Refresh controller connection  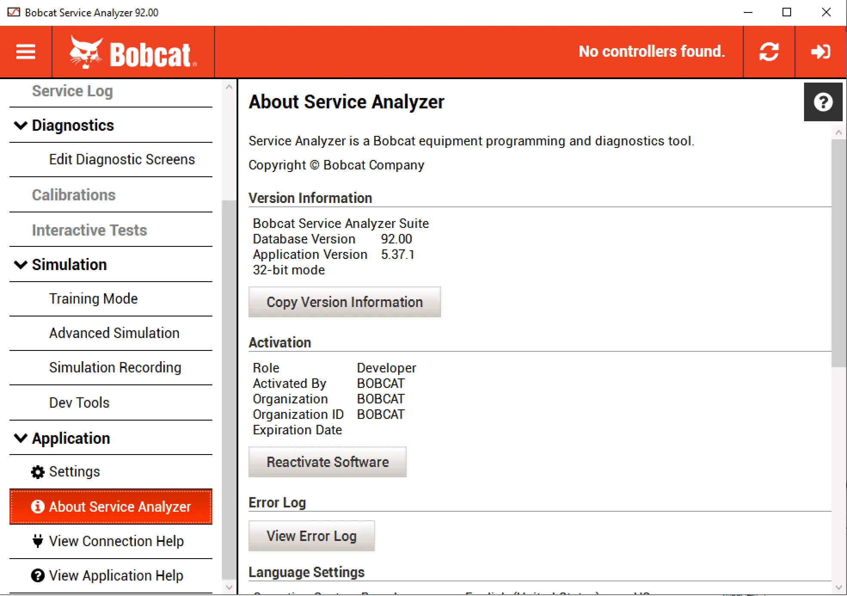pyautogui.click(x=769, y=52)
